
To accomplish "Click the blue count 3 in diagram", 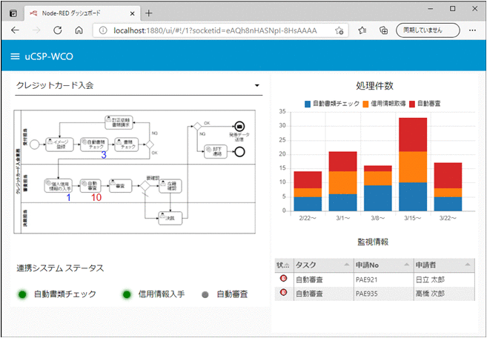I will tap(104, 155).
